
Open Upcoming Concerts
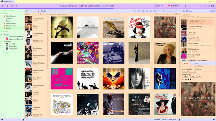tap(16, 39)
